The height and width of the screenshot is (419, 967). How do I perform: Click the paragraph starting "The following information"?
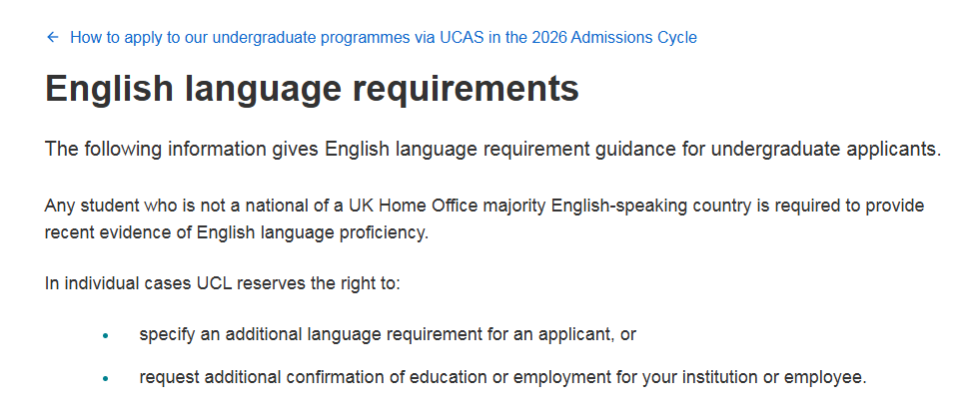pos(492,150)
